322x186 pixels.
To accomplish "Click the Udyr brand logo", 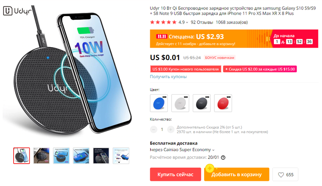I will pyautogui.click(x=18, y=11).
